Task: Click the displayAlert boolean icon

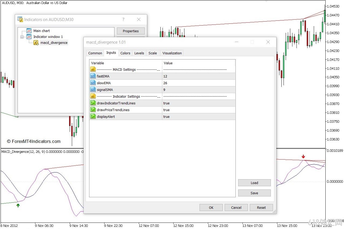Action: click(x=93, y=117)
